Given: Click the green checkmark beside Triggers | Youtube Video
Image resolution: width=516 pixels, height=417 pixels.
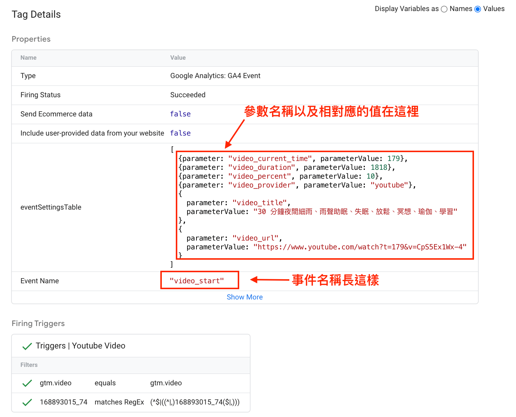Looking at the screenshot, I should (x=27, y=346).
